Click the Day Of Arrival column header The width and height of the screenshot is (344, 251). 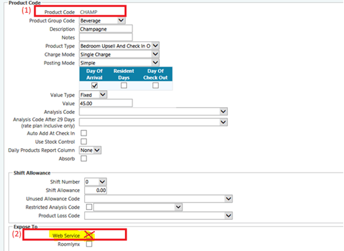click(94, 74)
